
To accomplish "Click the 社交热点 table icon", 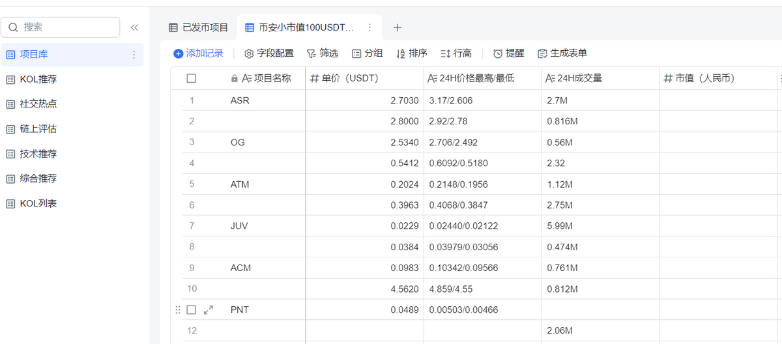I will point(10,104).
